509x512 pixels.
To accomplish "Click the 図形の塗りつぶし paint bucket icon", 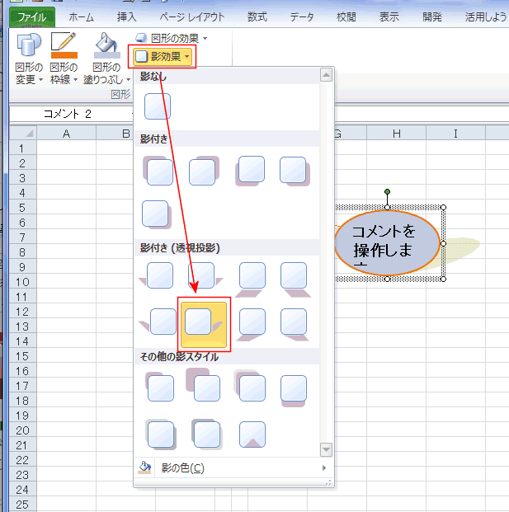I will (106, 48).
